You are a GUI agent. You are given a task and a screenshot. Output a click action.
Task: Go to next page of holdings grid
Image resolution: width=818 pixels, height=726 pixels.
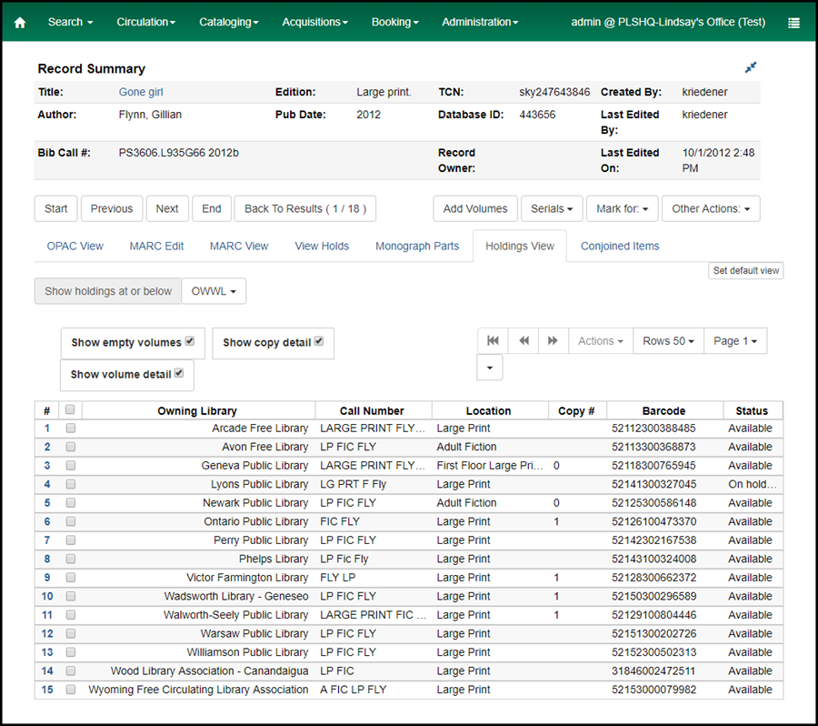[x=553, y=341]
